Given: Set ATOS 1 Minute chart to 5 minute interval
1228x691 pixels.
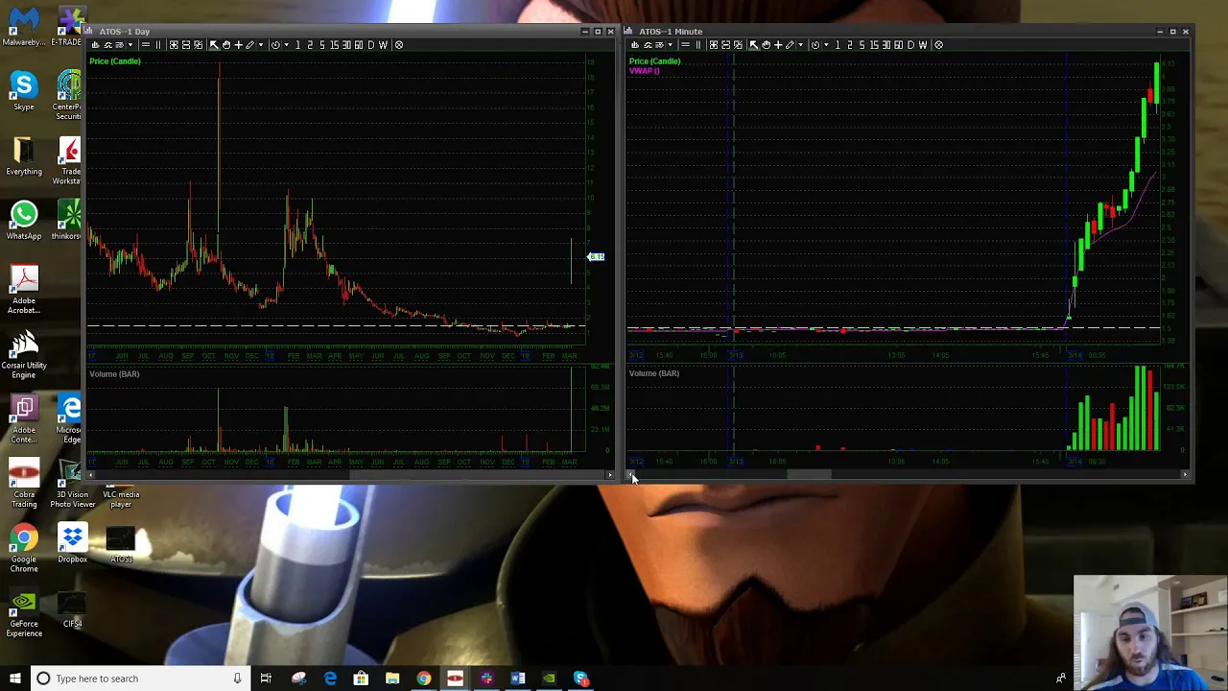Looking at the screenshot, I should tap(862, 44).
